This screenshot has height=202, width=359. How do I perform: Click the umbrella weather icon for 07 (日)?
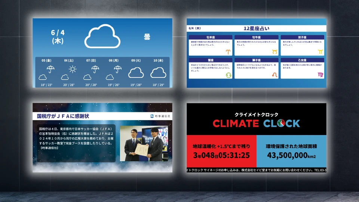95,69
